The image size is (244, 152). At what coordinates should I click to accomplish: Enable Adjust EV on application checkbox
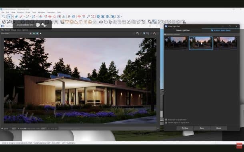coord(166,120)
